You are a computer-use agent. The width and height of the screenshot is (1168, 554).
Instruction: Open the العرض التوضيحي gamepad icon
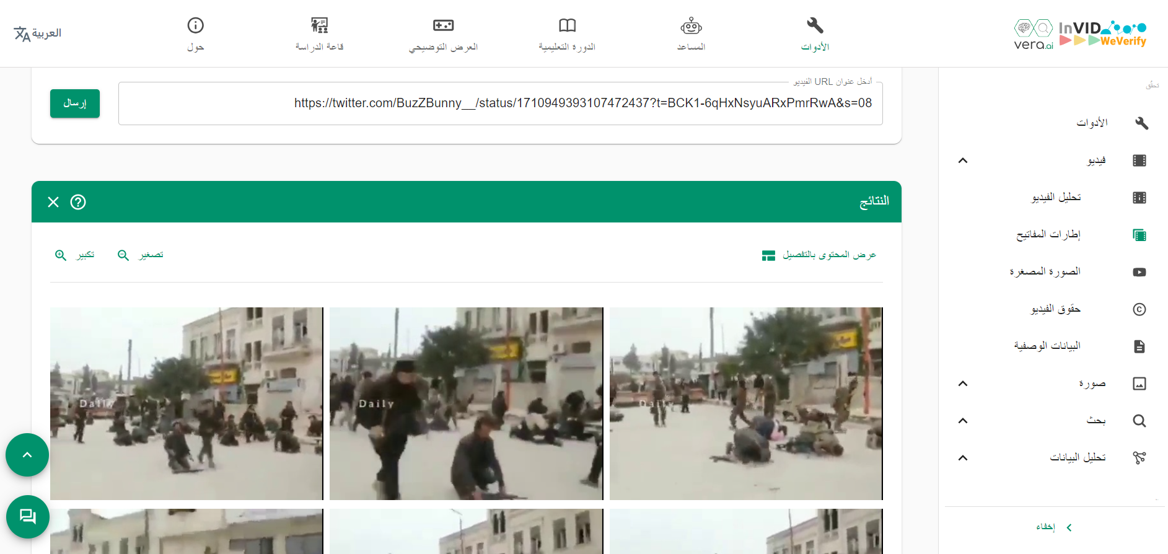(444, 25)
